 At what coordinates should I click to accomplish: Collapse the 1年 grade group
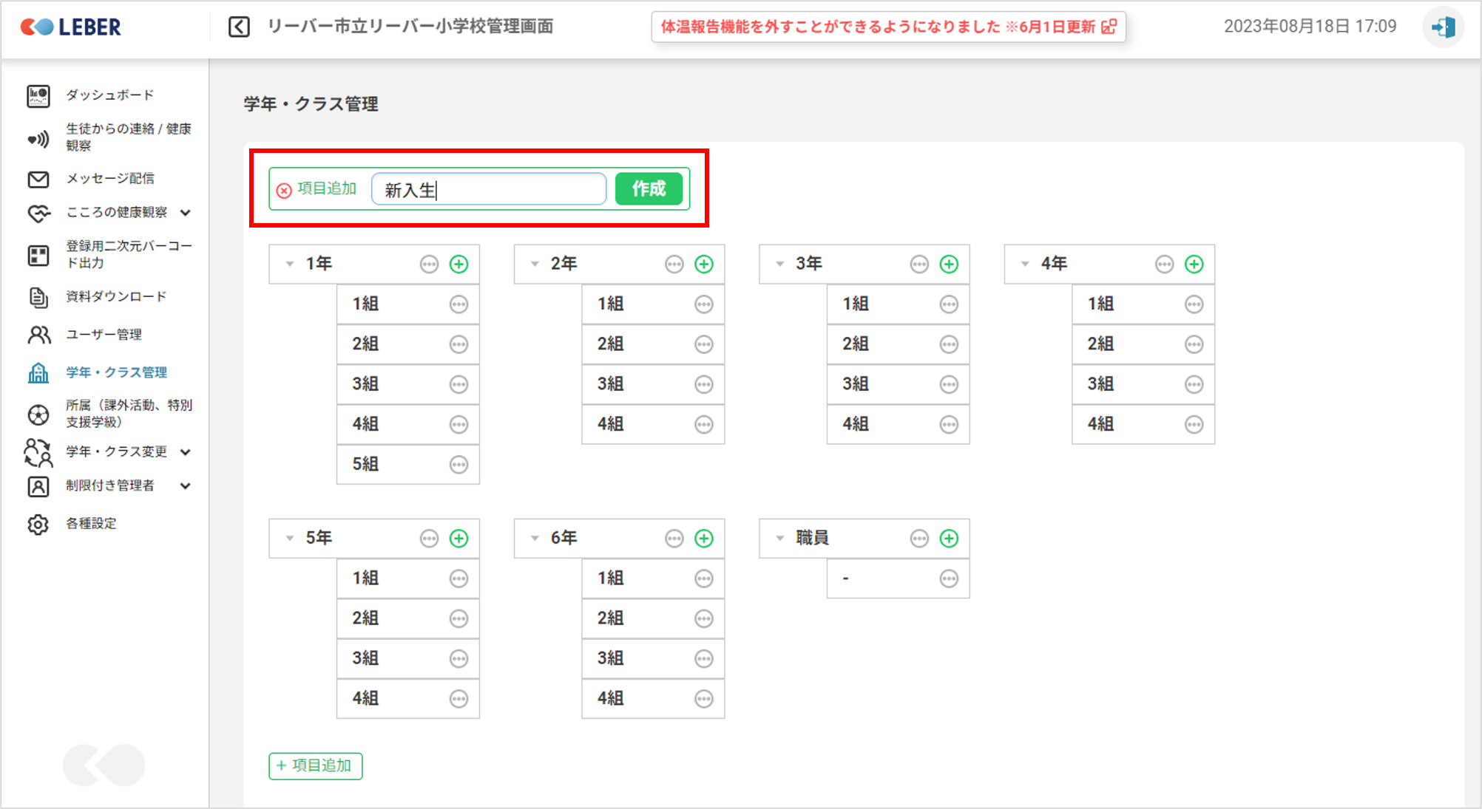tap(290, 264)
